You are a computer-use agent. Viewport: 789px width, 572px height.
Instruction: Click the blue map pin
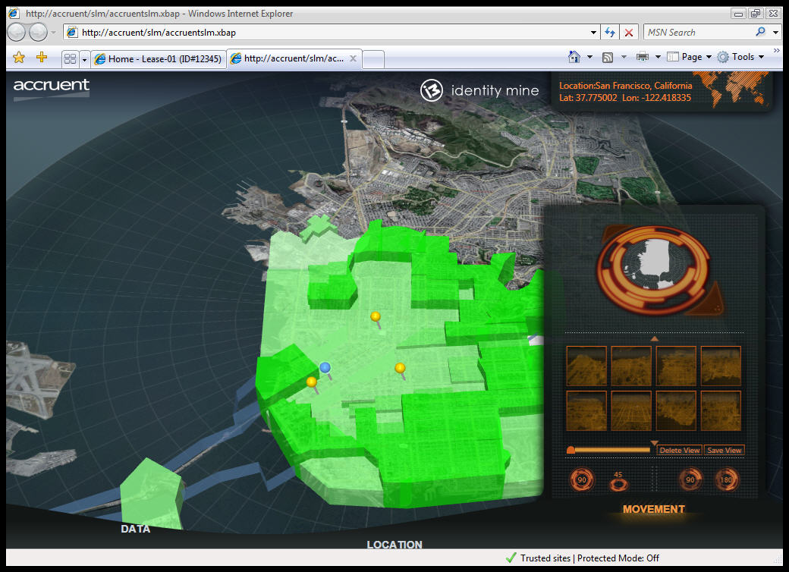[x=325, y=368]
